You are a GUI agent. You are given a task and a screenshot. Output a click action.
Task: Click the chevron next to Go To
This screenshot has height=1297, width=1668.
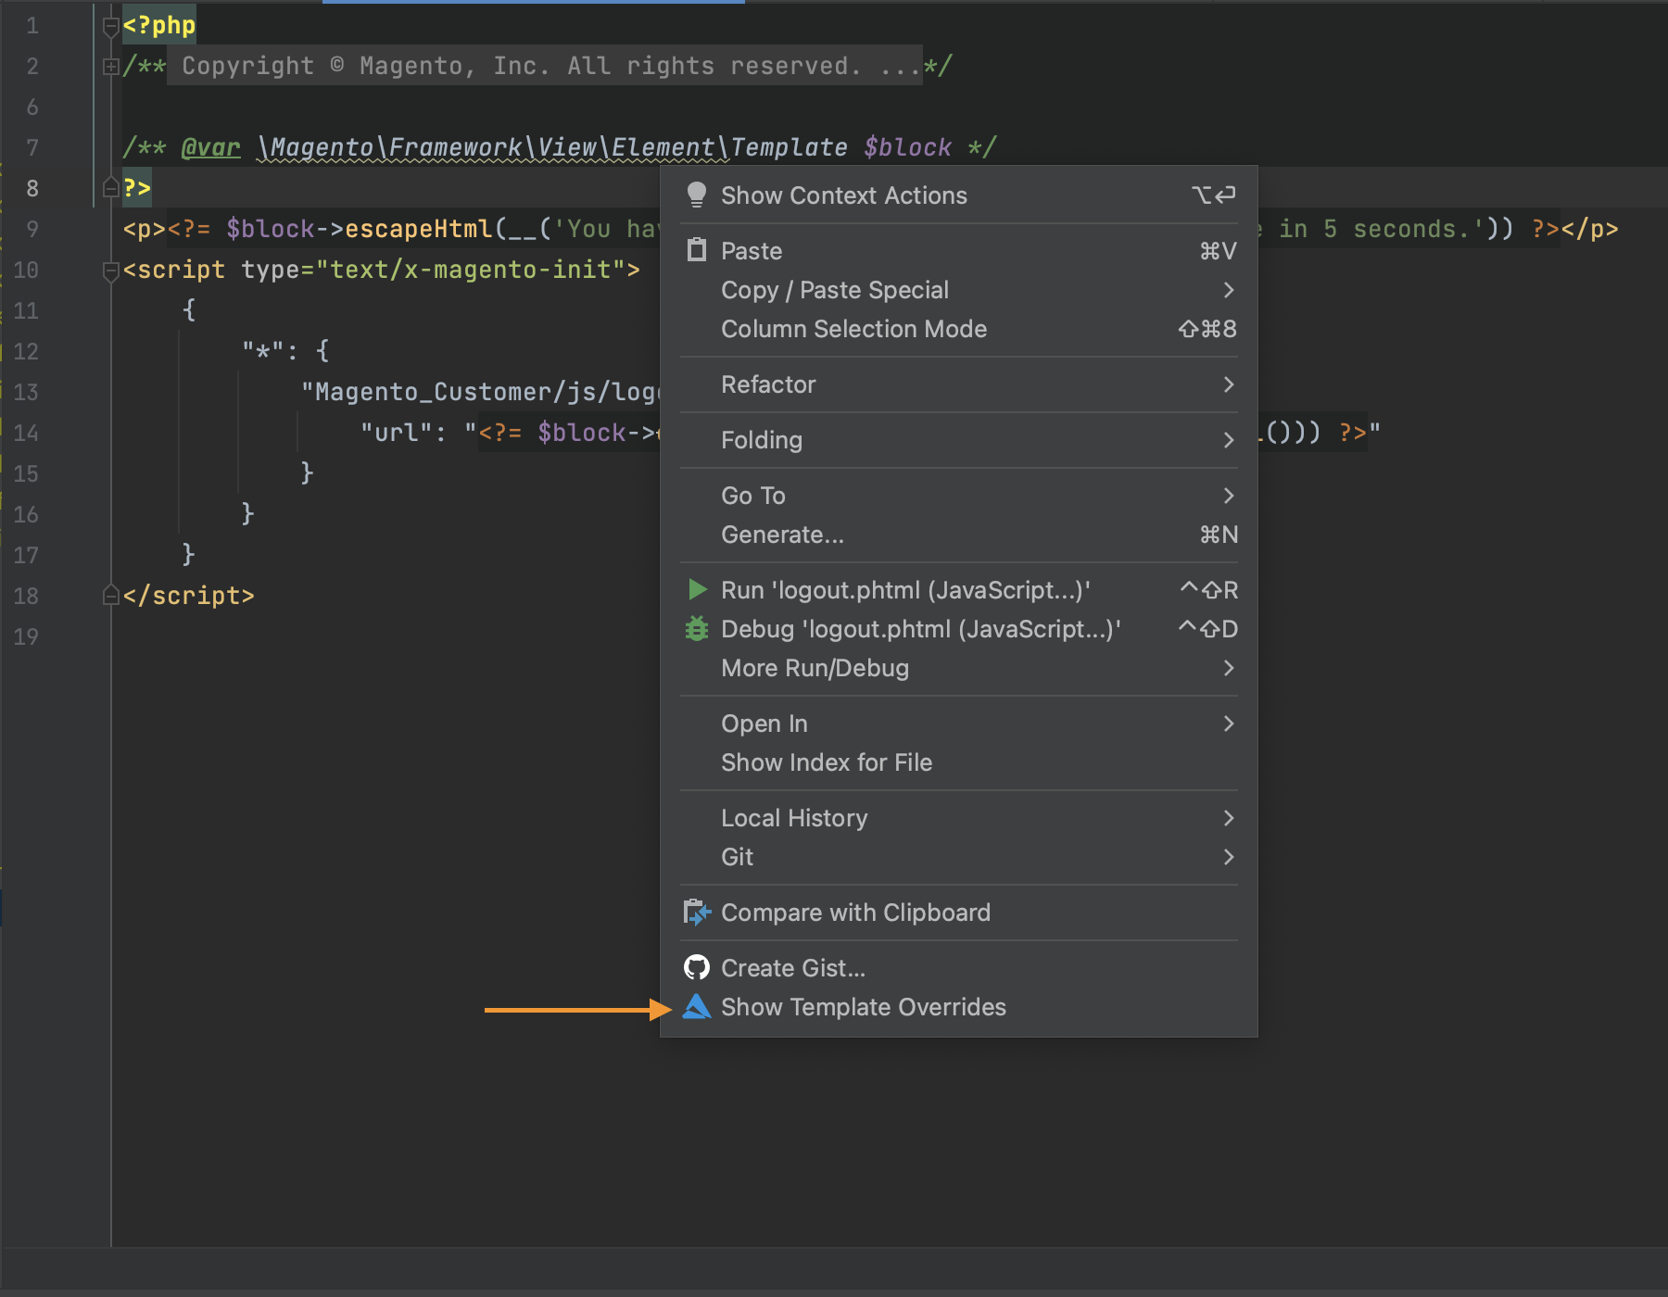[1229, 496]
